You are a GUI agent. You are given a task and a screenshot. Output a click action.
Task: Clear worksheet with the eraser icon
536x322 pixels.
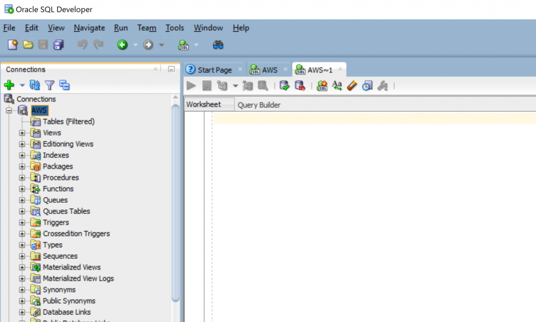point(352,86)
